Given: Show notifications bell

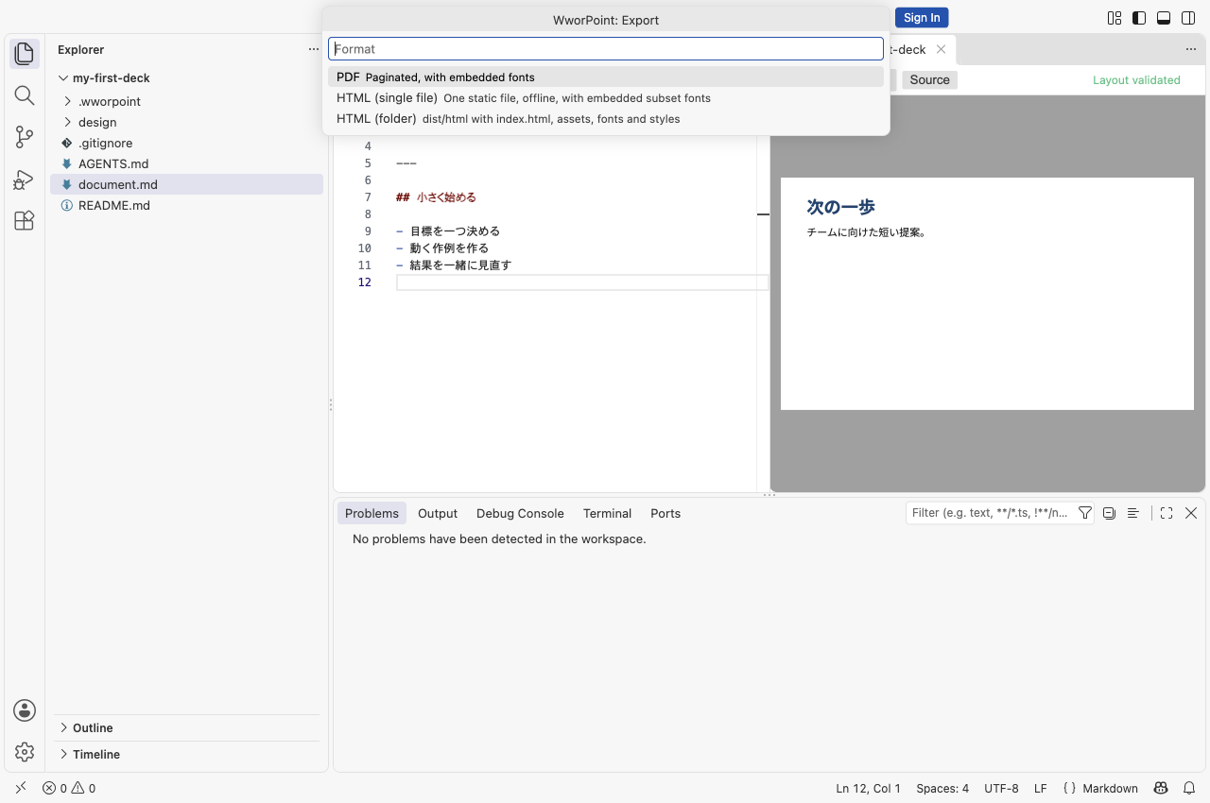Looking at the screenshot, I should tap(1189, 788).
